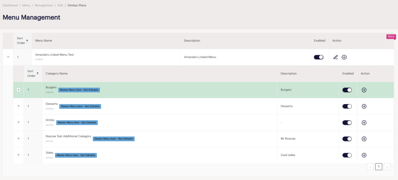Toggle Enabled switch for Desserts category
398x180 pixels.
pos(347,106)
